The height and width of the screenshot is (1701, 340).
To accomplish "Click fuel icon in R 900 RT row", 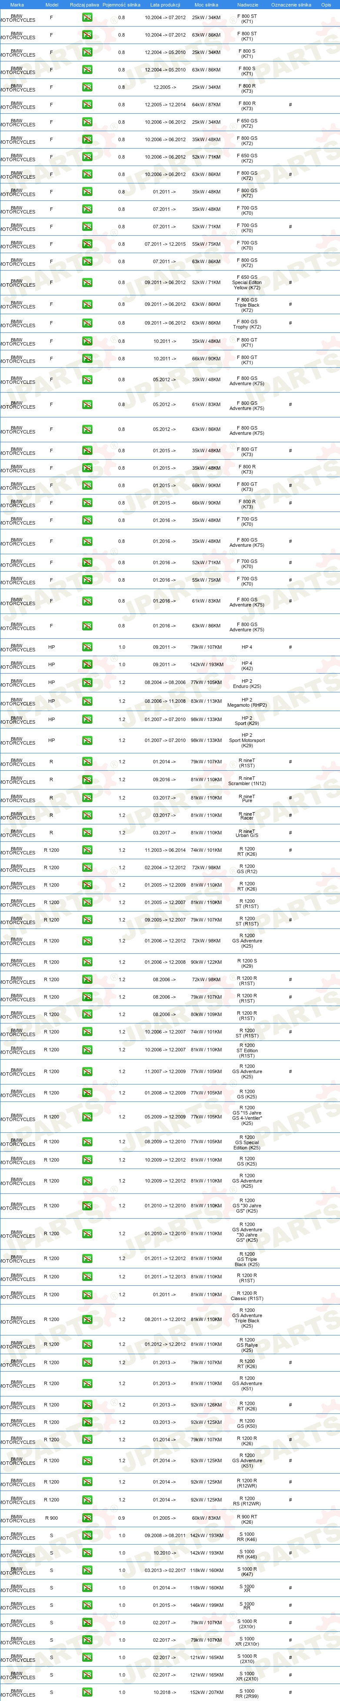I will (x=87, y=1518).
